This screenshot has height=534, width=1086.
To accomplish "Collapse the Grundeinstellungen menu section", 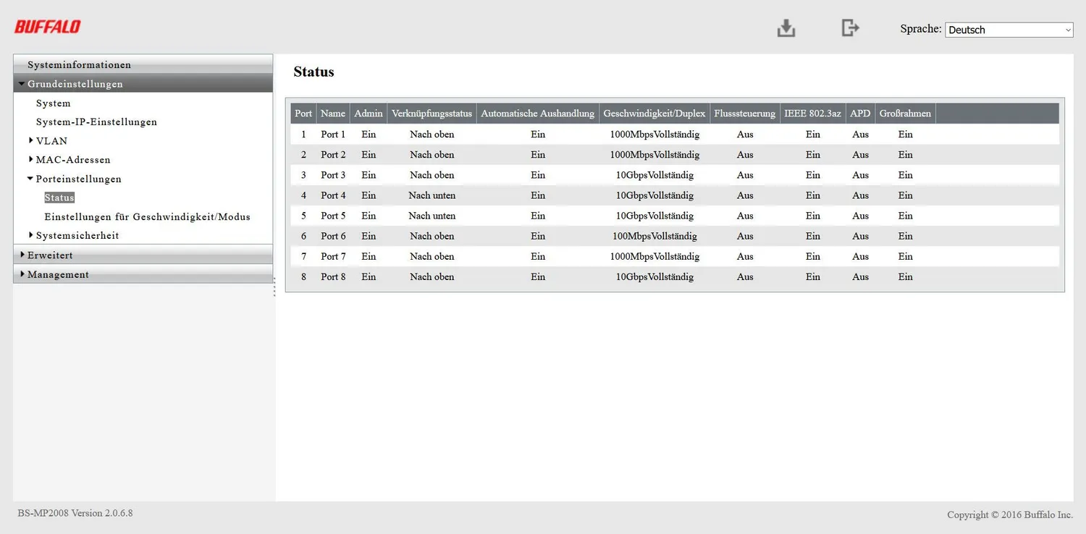I will (x=143, y=83).
